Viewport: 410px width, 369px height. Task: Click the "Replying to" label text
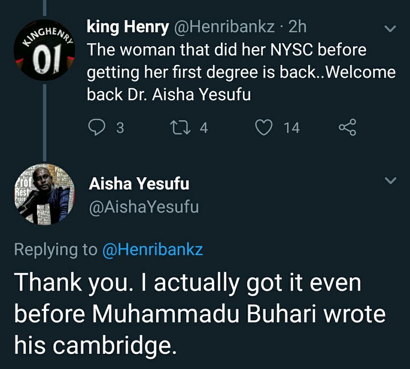coord(56,249)
